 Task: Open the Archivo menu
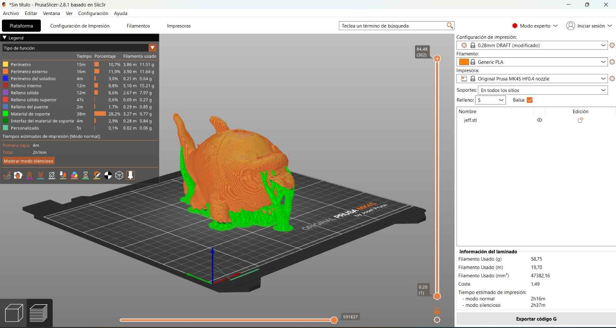[x=11, y=13]
